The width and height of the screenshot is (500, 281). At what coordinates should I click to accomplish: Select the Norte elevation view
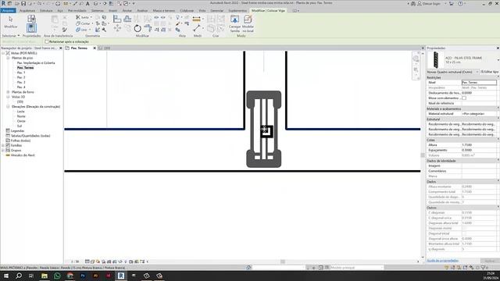tap(21, 116)
